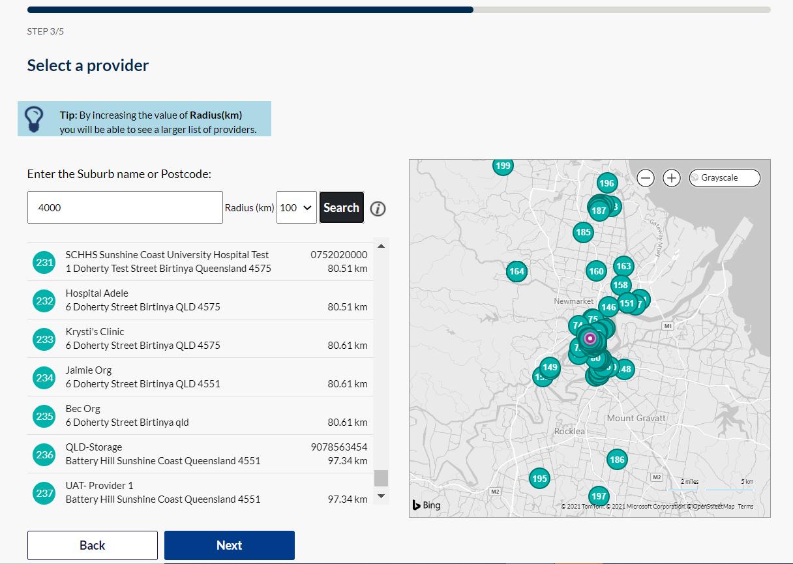Click provider number badge 236
This screenshot has width=793, height=564.
pyautogui.click(x=44, y=454)
